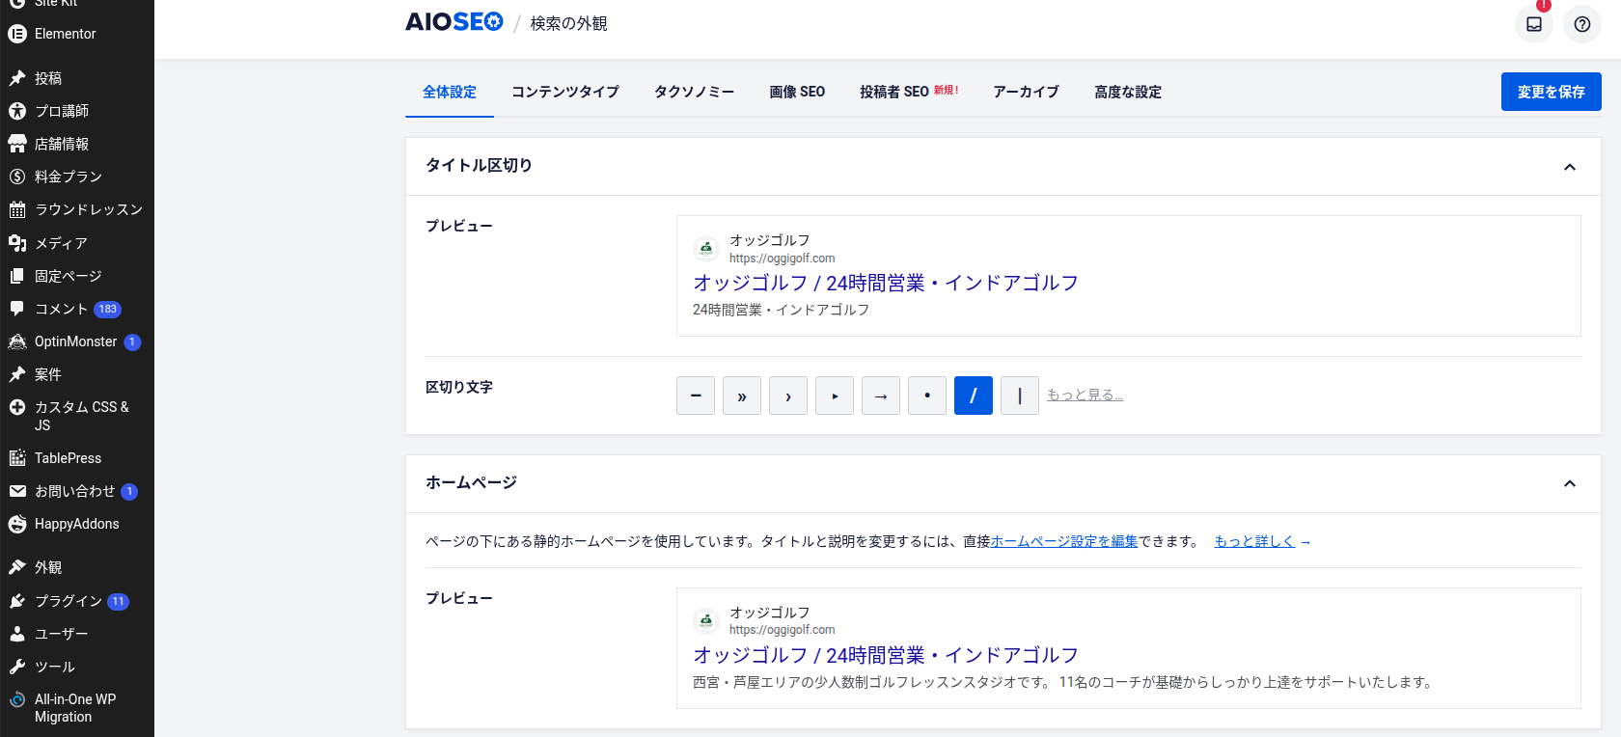Click the もっと見る... separator link
The height and width of the screenshot is (737, 1621).
pyautogui.click(x=1085, y=395)
